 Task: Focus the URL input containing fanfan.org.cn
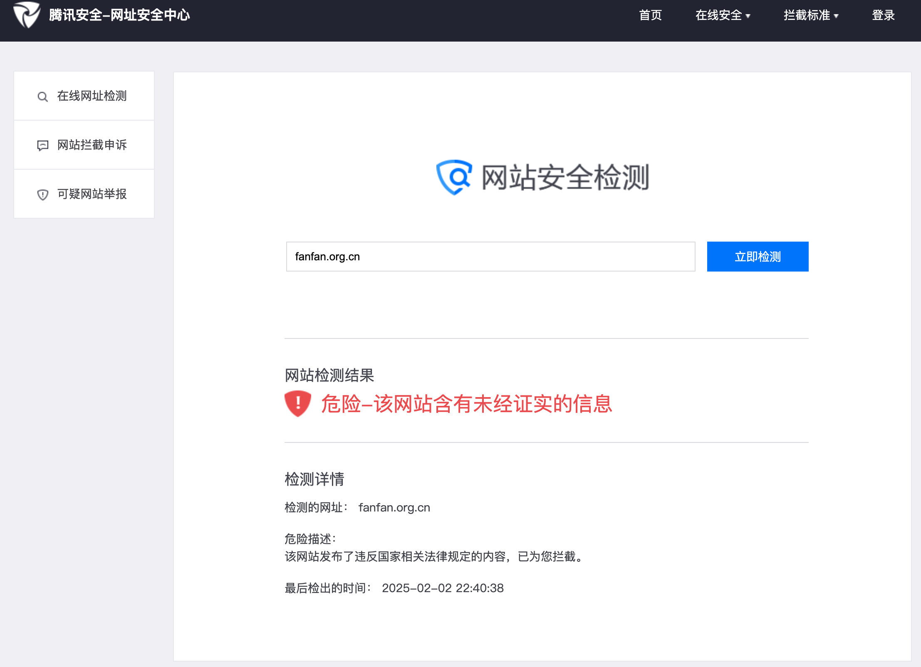tap(490, 257)
